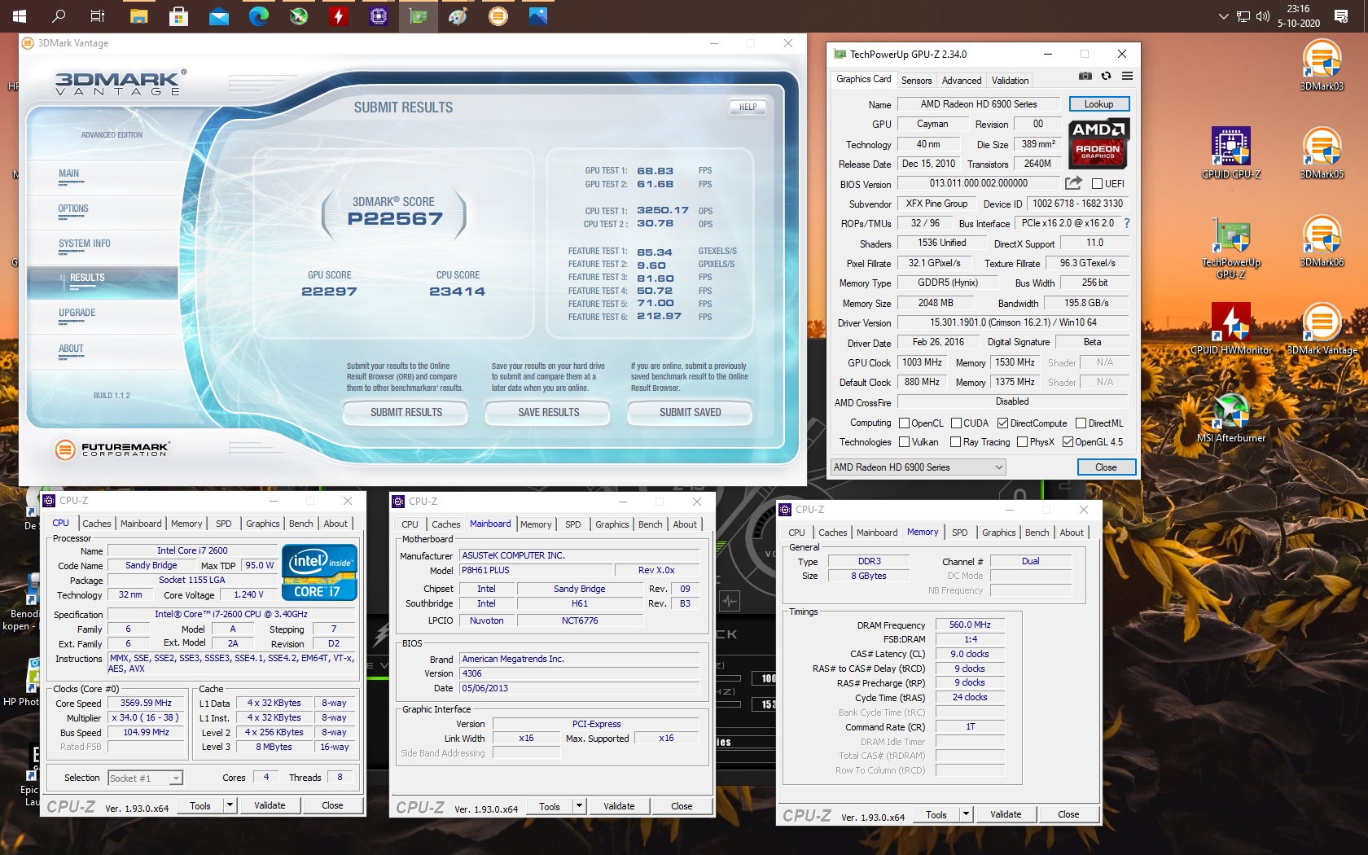Image resolution: width=1368 pixels, height=855 pixels.
Task: Expand Tools dropdown arrow in Memory window
Action: pyautogui.click(x=966, y=814)
